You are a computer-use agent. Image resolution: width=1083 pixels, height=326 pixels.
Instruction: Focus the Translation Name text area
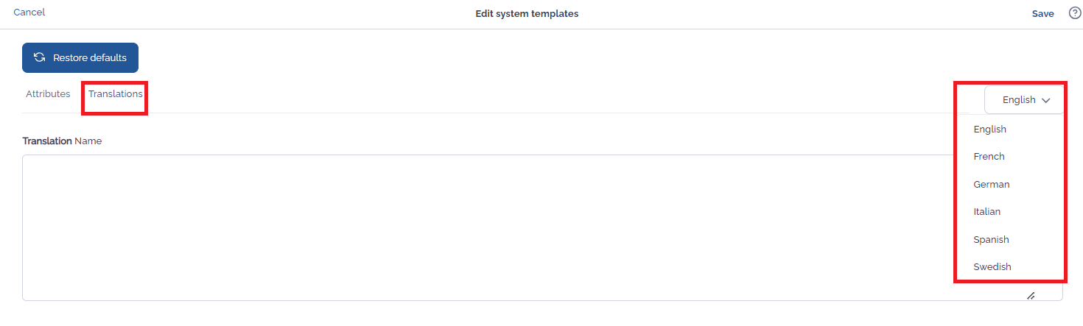click(x=542, y=227)
